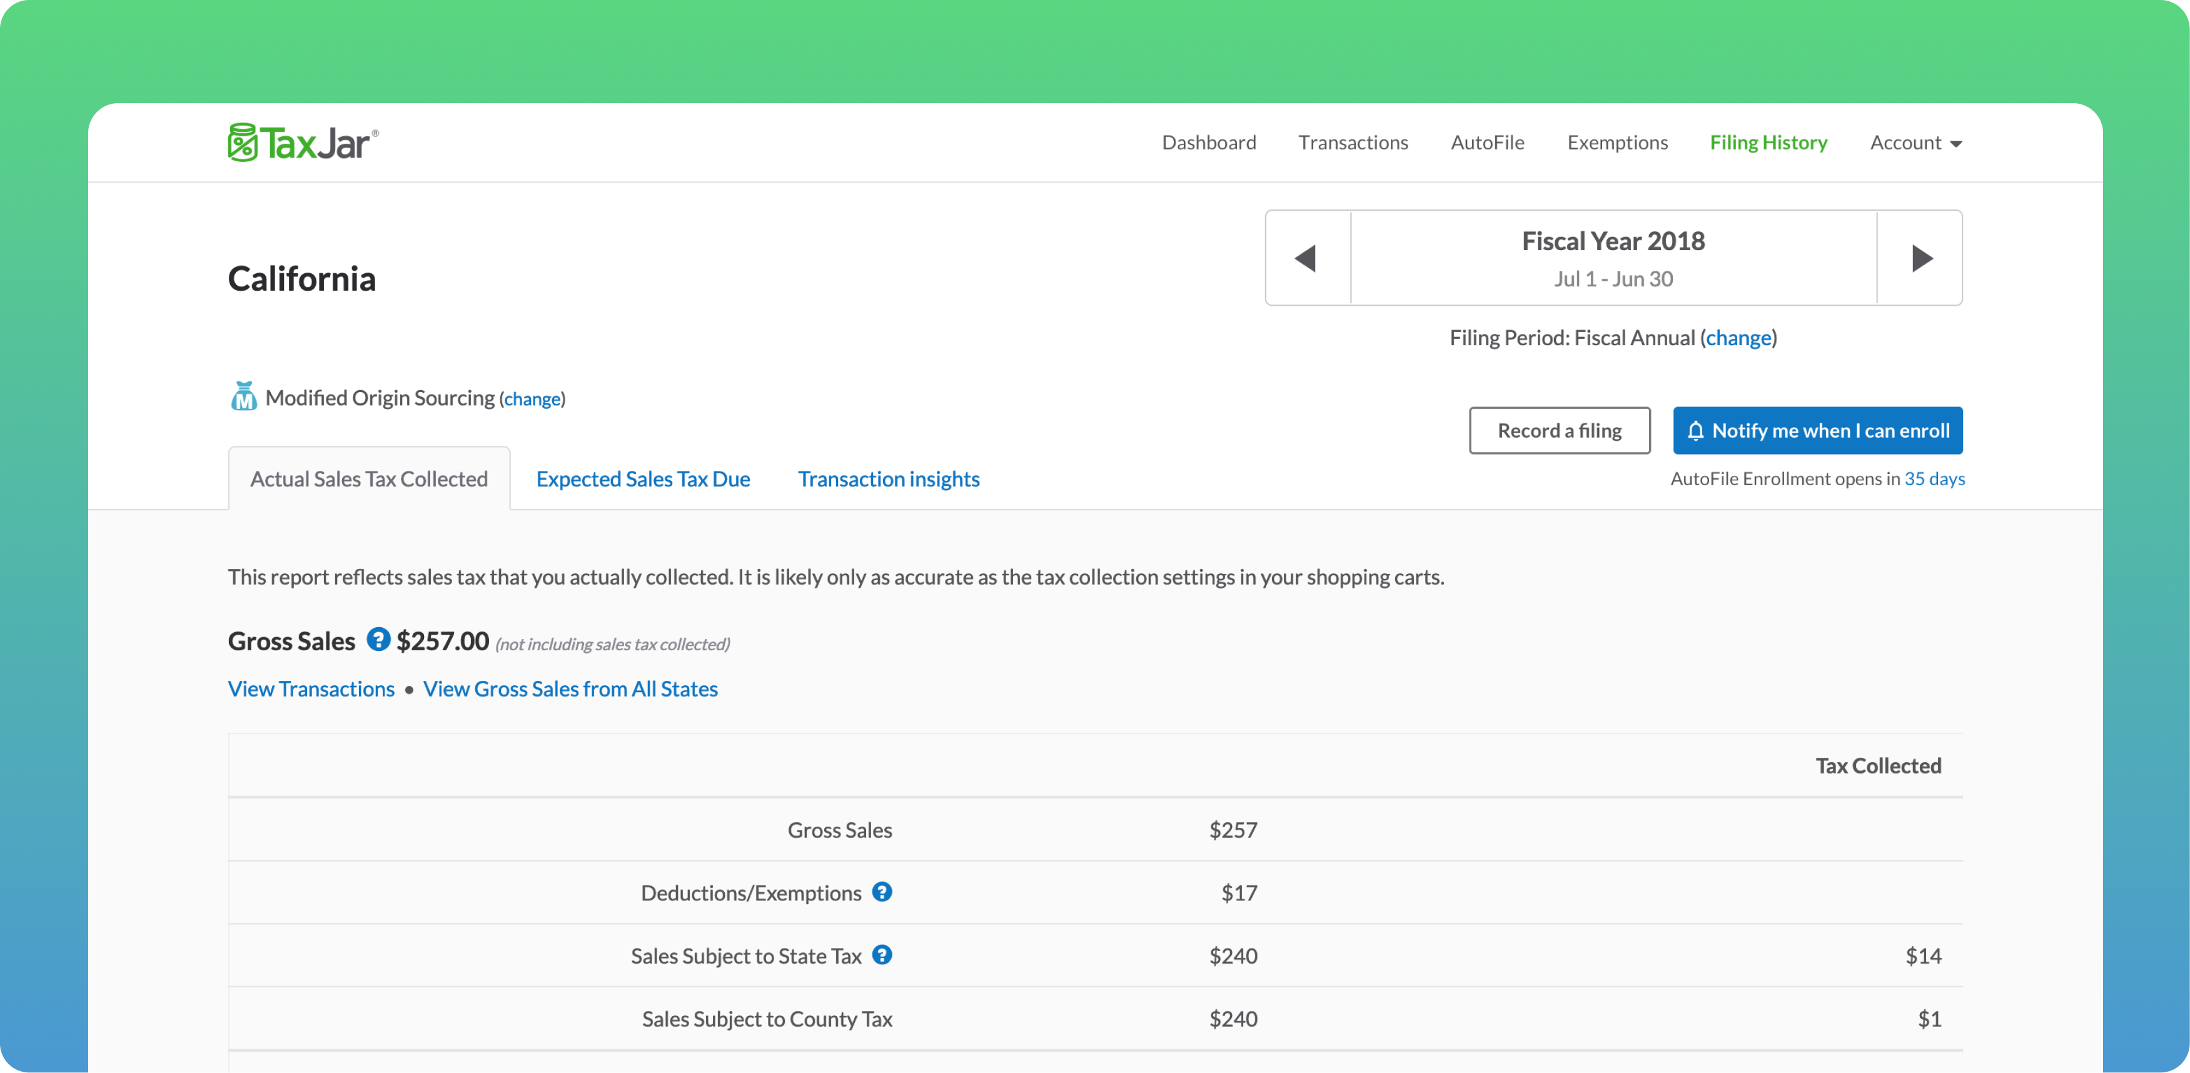The width and height of the screenshot is (2190, 1073).
Task: Click the TaxJar logo
Action: pyautogui.click(x=303, y=142)
